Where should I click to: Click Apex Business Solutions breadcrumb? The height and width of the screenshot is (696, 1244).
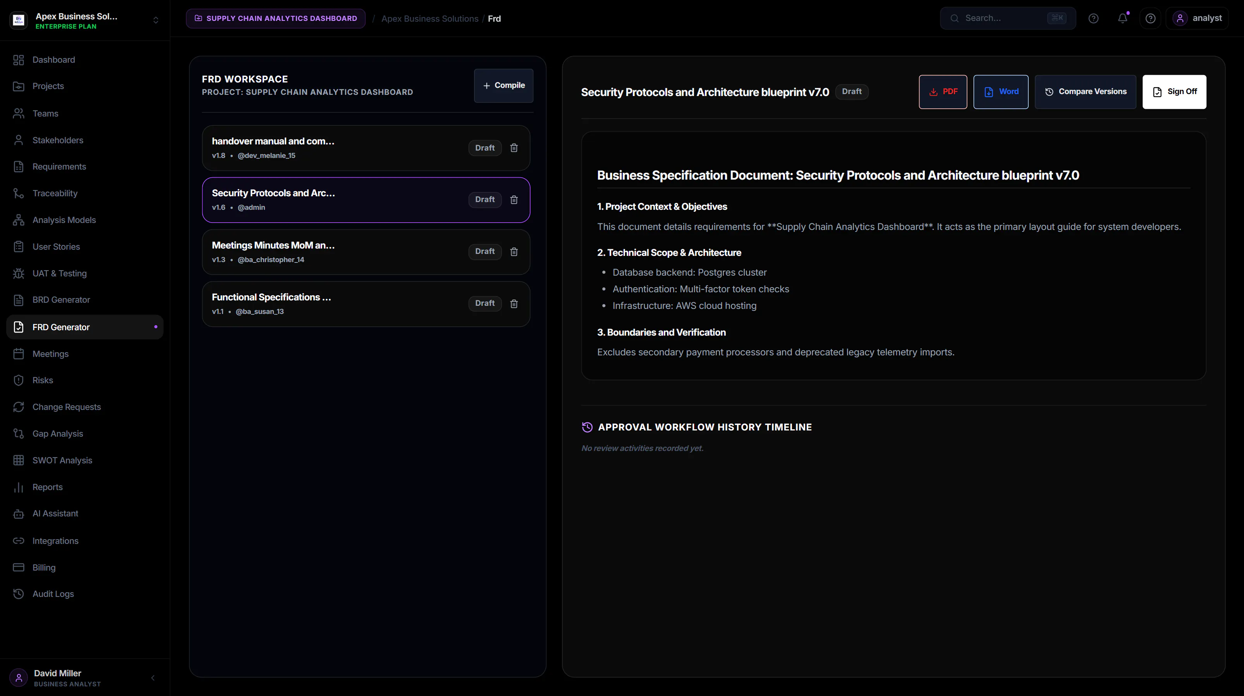[430, 19]
